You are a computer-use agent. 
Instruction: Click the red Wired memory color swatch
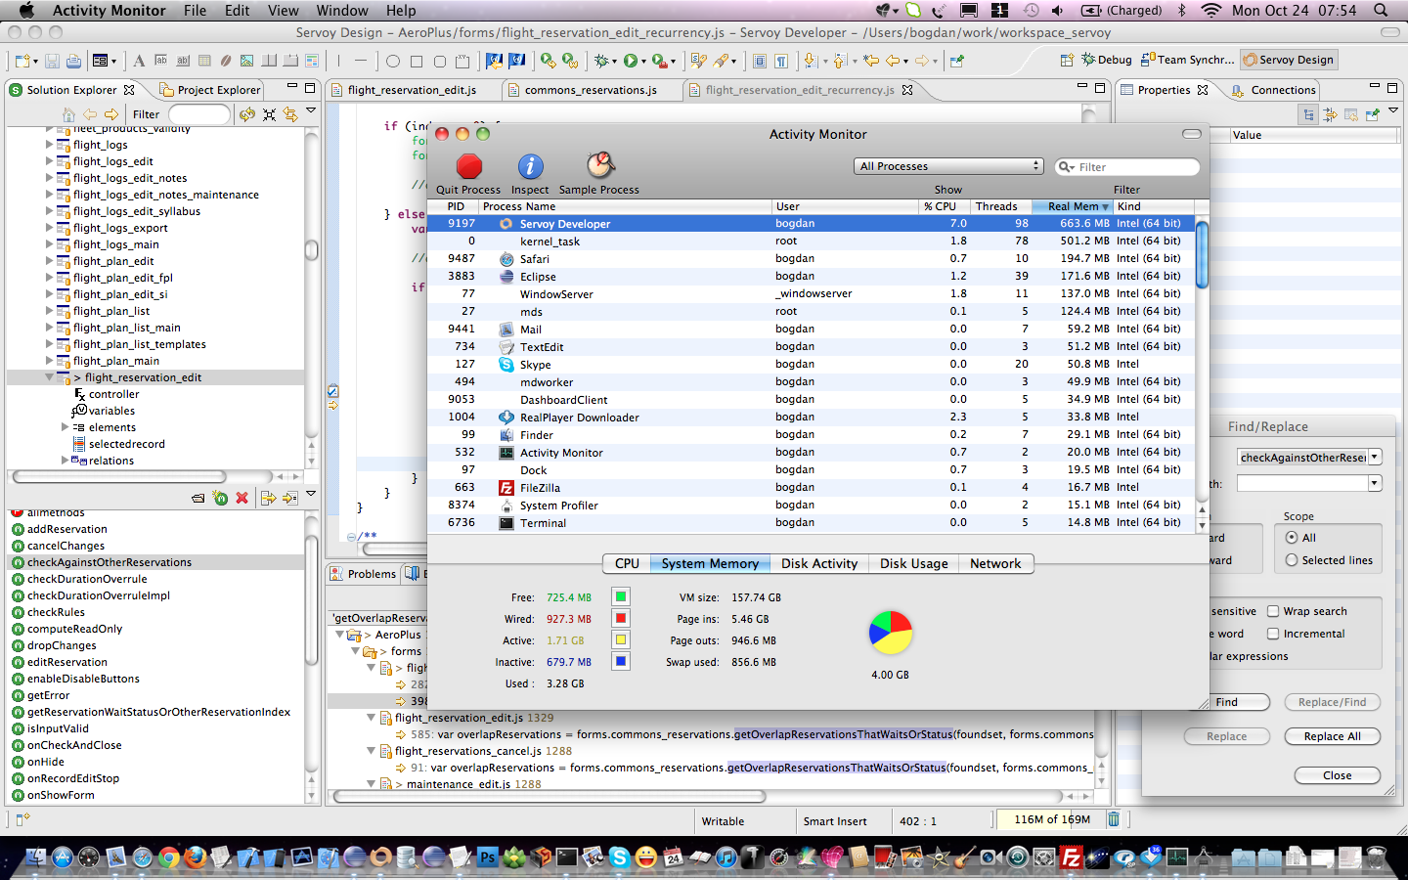coord(620,618)
